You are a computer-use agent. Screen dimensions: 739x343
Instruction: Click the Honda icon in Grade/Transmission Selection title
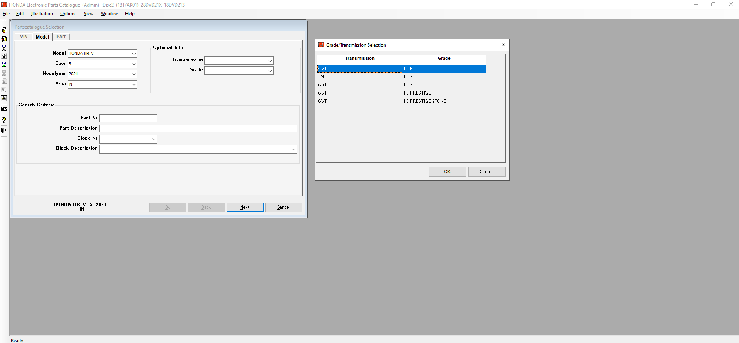(x=321, y=45)
